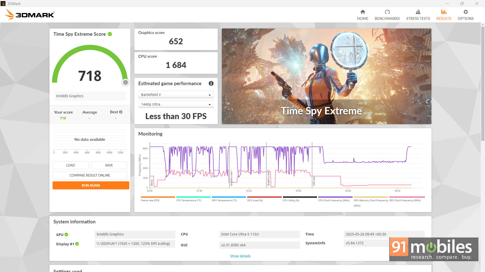Screen dimensions: 485x272
Task: Toggle the GPU Load (%) legend swatch
Action: [264, 197]
